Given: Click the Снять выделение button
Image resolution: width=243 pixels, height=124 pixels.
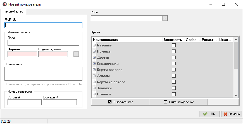Looking at the screenshot, I should pos(178,102).
